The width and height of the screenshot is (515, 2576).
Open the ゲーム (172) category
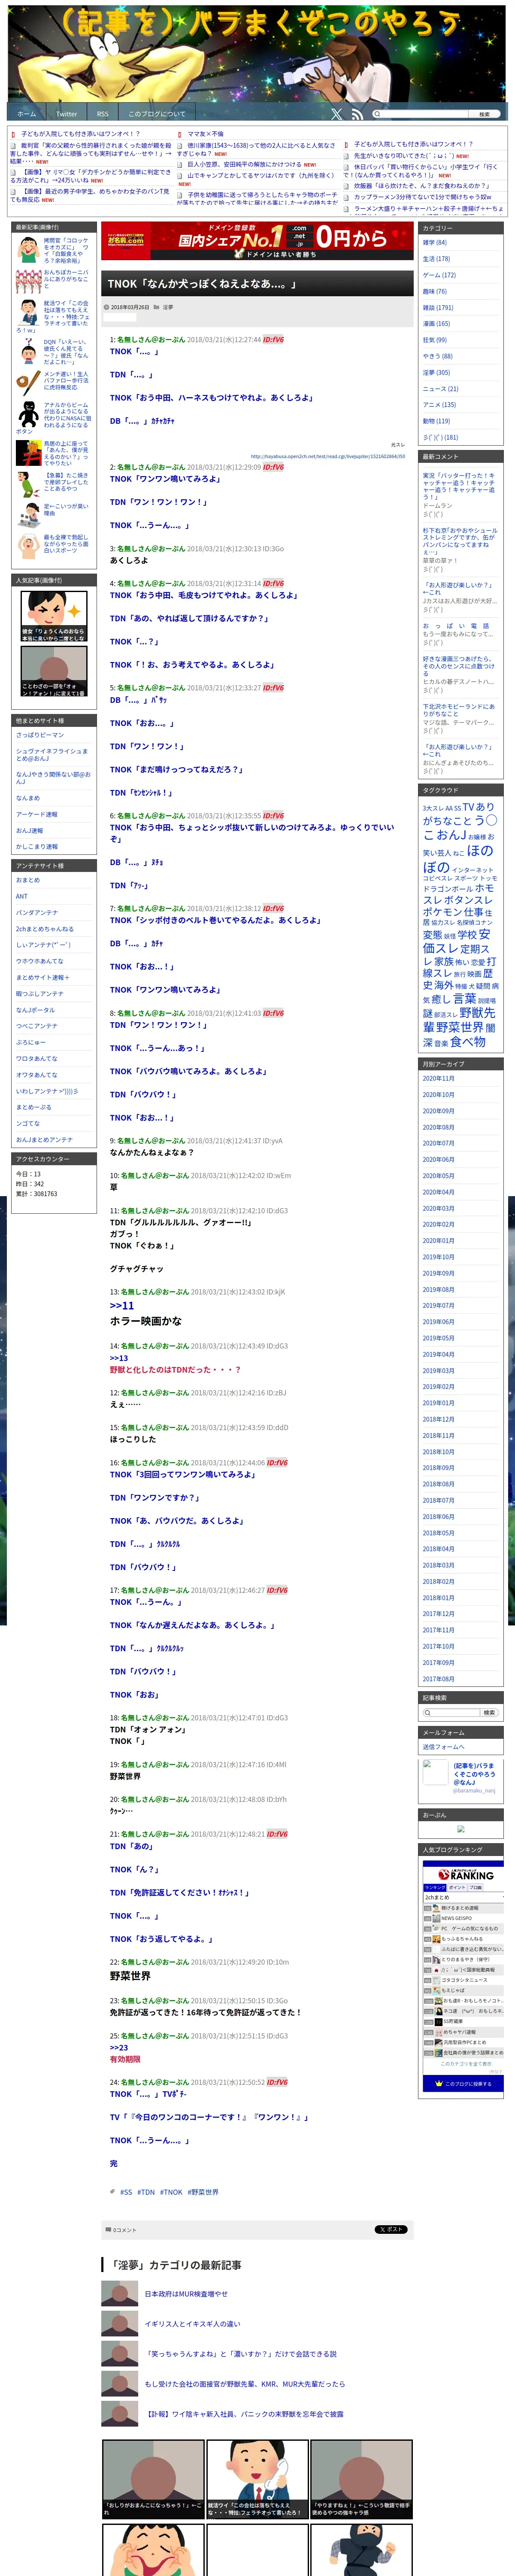[438, 275]
